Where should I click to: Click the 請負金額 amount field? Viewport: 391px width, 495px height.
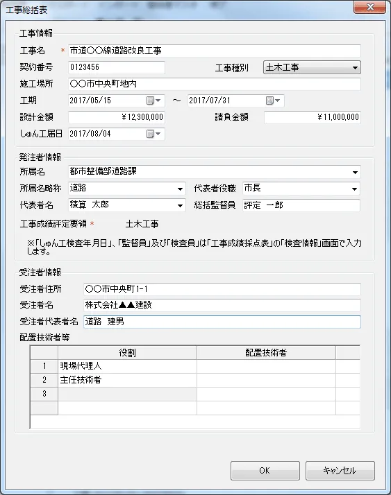coord(313,117)
